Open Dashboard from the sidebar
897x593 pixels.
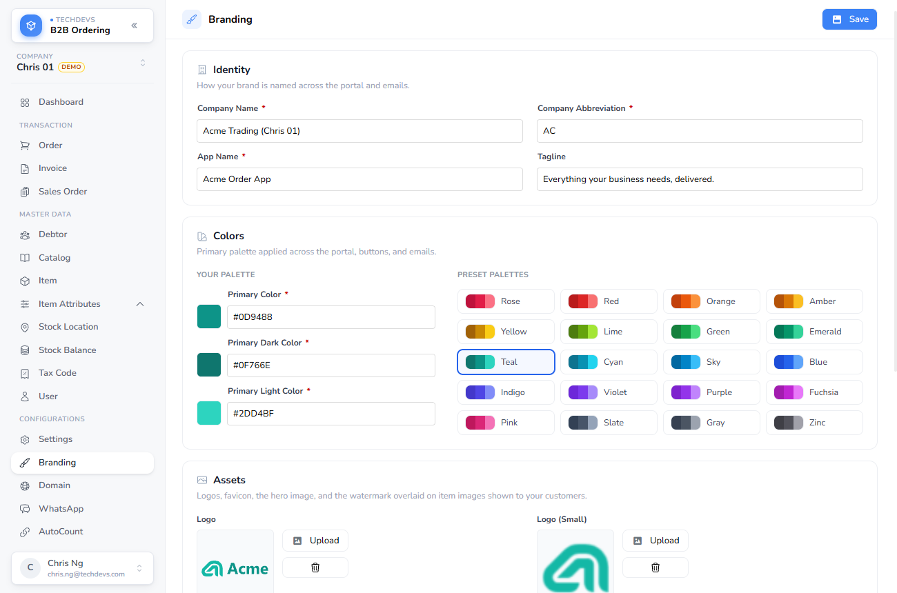click(x=82, y=102)
